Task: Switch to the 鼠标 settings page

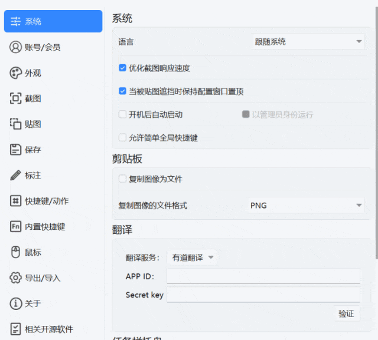Action: tap(53, 252)
